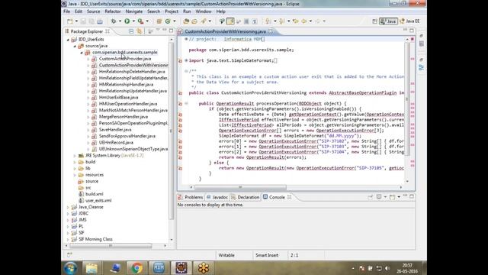Toggle Block Selection Mode icon
The image size is (488, 275).
pyautogui.click(x=246, y=21)
